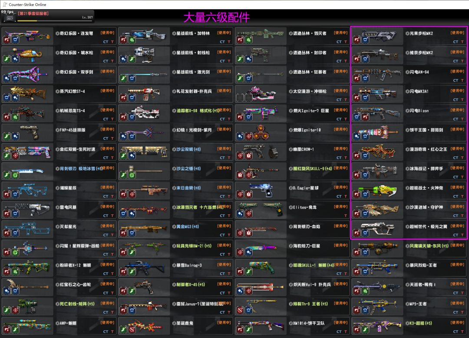This screenshot has height=338, width=469.
Task: Click the weapon name 风魔啸天破-东风 (+5)
Action: [x=429, y=246]
